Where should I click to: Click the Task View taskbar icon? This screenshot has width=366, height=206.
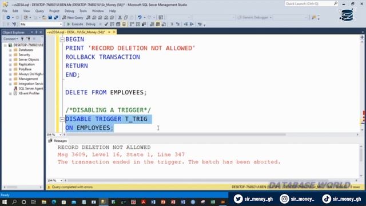(34, 202)
